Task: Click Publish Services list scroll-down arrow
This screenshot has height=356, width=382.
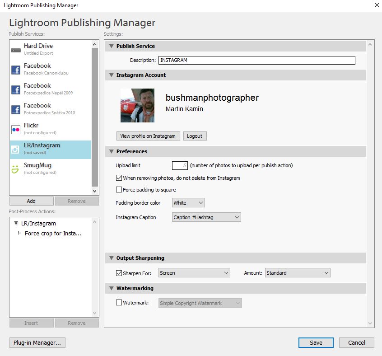Action: point(95,191)
